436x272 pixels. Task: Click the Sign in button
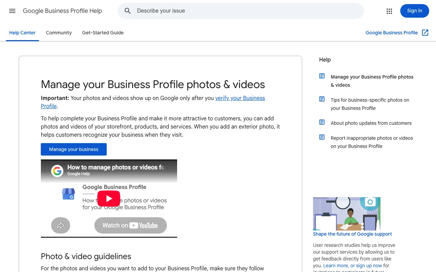[x=415, y=11]
